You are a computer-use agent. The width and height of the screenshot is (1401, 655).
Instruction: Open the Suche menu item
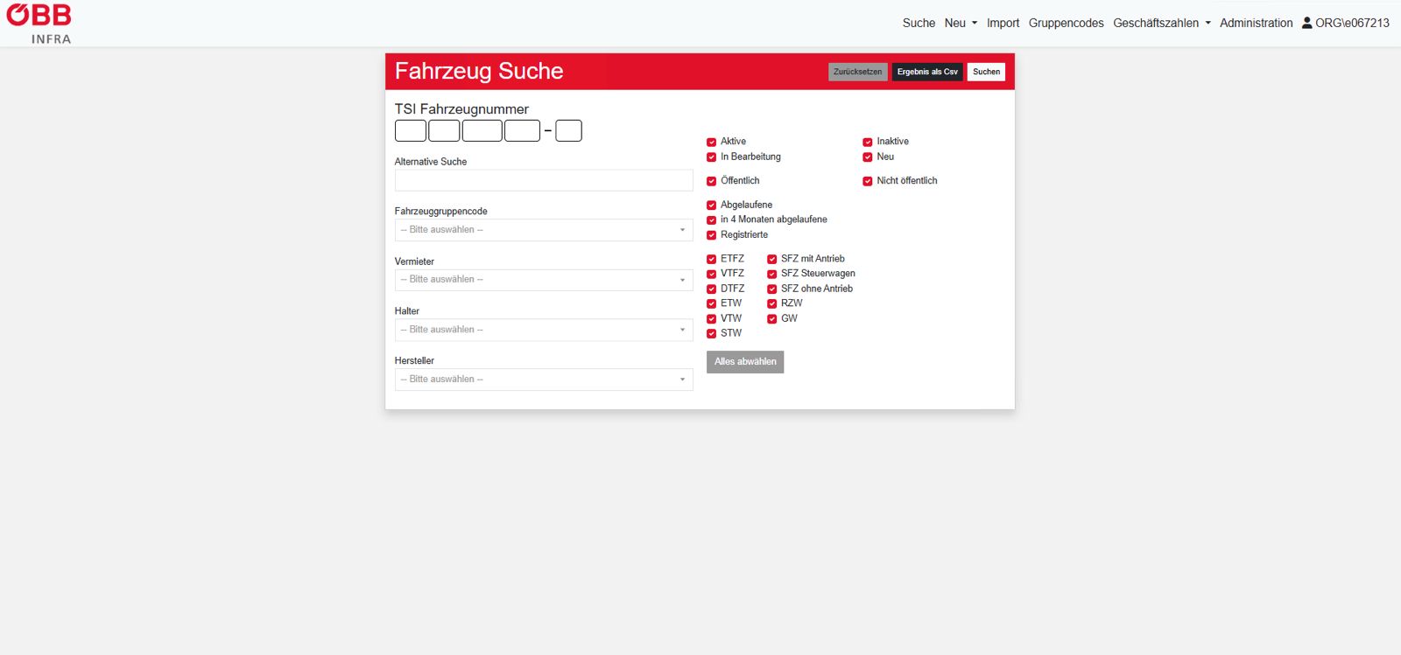tap(919, 23)
